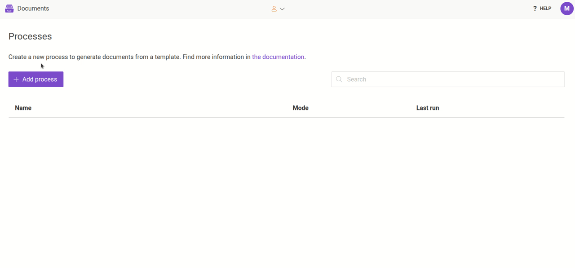575x268 pixels.
Task: Click the Processes page heading
Action: [x=30, y=36]
